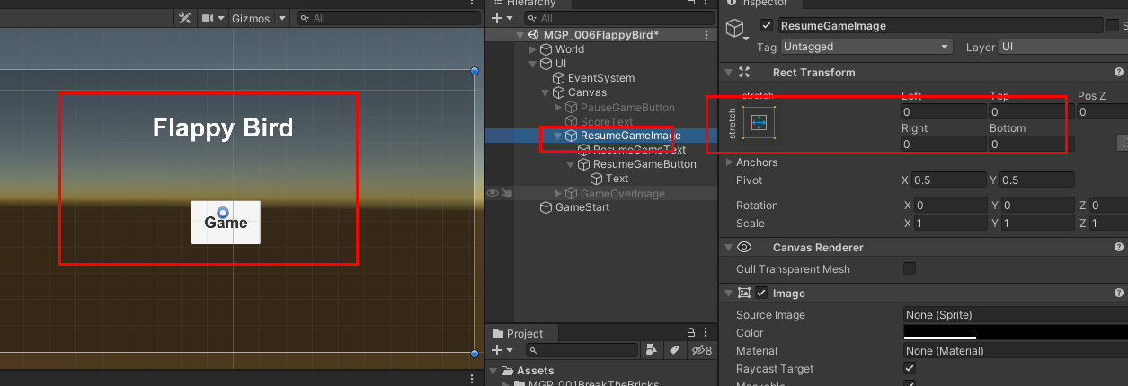
Task: Open the Gizmos dropdown arrow
Action: pos(281,18)
